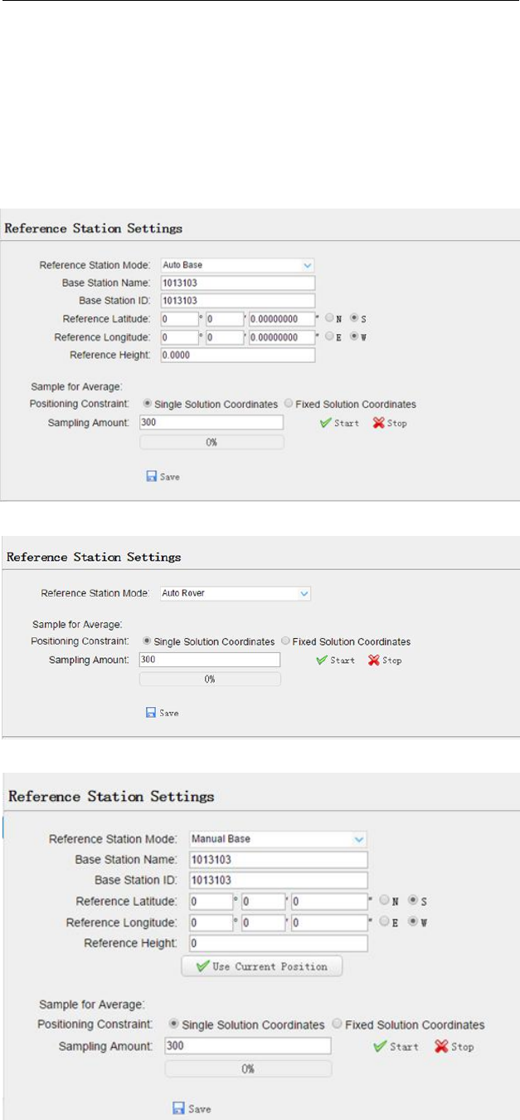Click the Start checkmark in the Auto Rover panel
This screenshot has height=1120, width=520.
point(321,661)
